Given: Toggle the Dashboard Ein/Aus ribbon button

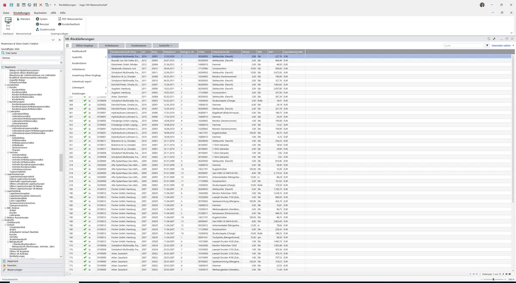Looking at the screenshot, I should pos(8,23).
